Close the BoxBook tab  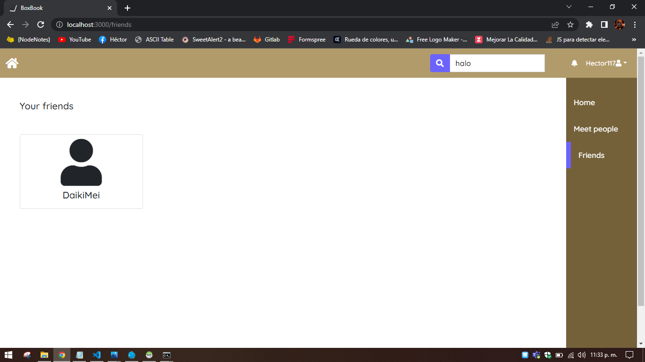[x=110, y=8]
